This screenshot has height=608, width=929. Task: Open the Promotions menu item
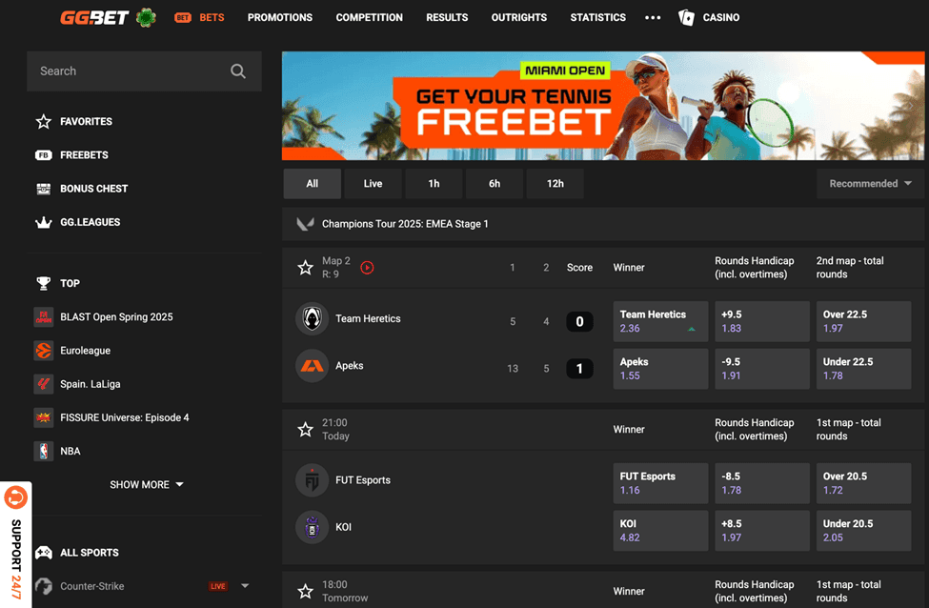click(279, 17)
